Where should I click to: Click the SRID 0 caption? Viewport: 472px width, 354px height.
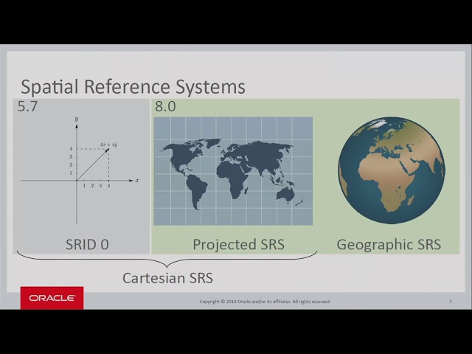[87, 244]
